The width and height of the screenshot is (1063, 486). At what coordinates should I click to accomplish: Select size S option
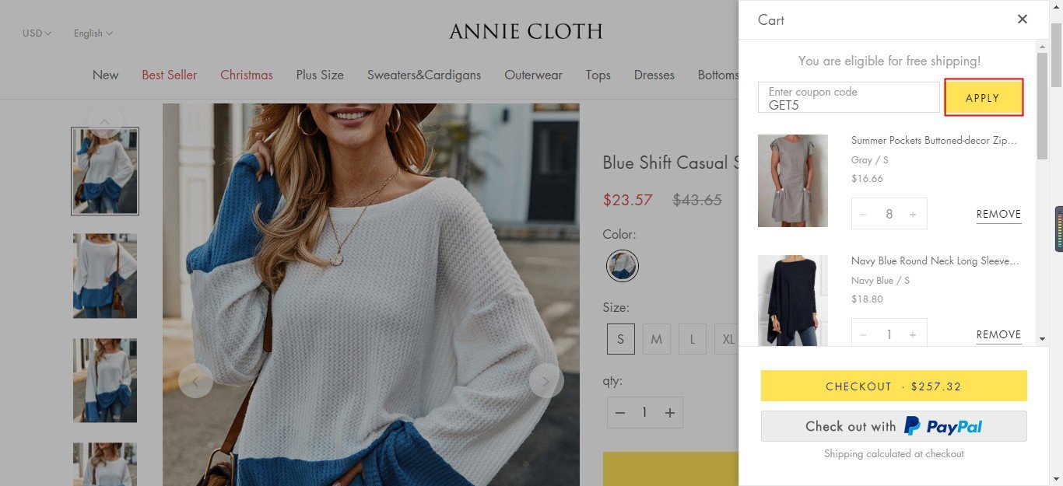click(621, 339)
